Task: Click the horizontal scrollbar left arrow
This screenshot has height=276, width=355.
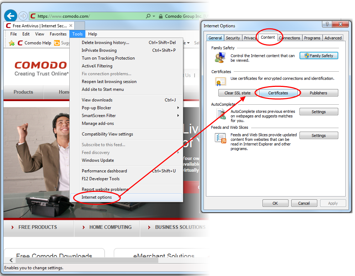Action: 11,260
